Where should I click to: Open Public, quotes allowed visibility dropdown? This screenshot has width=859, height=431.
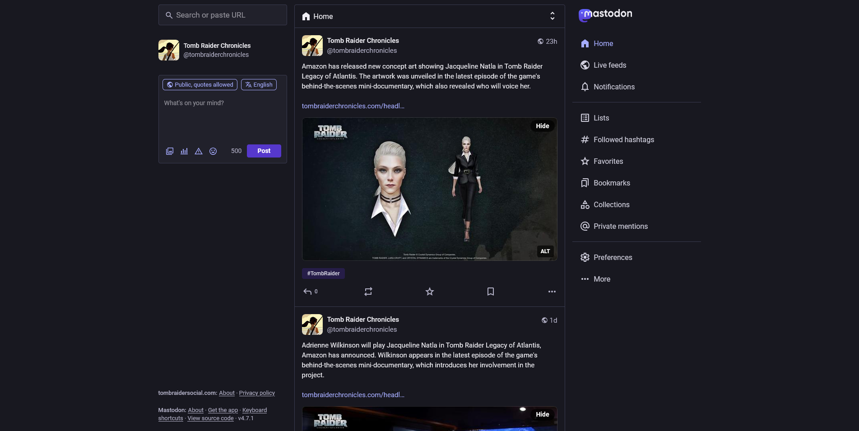200,85
